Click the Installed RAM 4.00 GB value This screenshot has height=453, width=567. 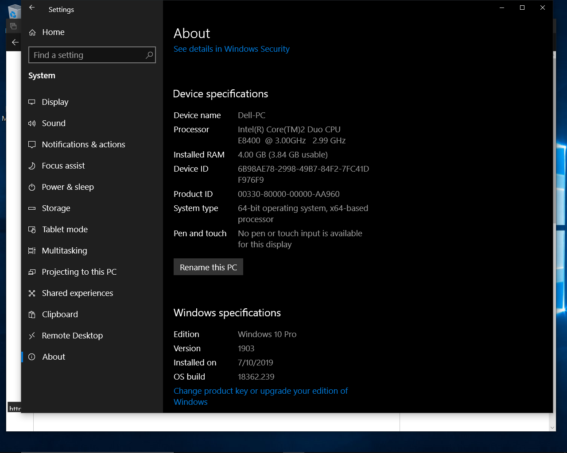(283, 155)
